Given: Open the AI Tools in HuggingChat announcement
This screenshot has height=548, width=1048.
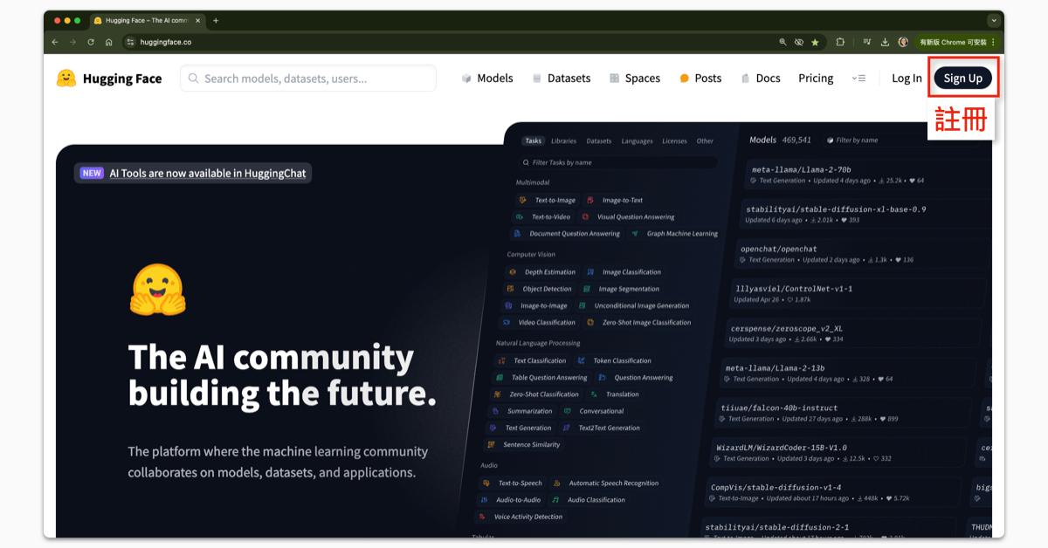Looking at the screenshot, I should point(207,173).
